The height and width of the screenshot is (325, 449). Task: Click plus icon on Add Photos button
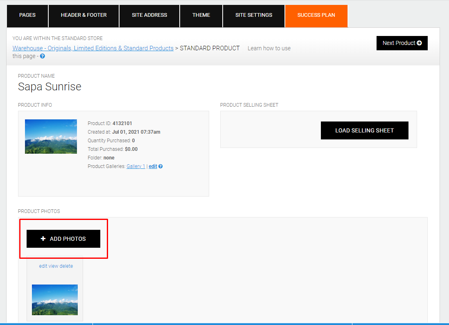click(x=43, y=239)
